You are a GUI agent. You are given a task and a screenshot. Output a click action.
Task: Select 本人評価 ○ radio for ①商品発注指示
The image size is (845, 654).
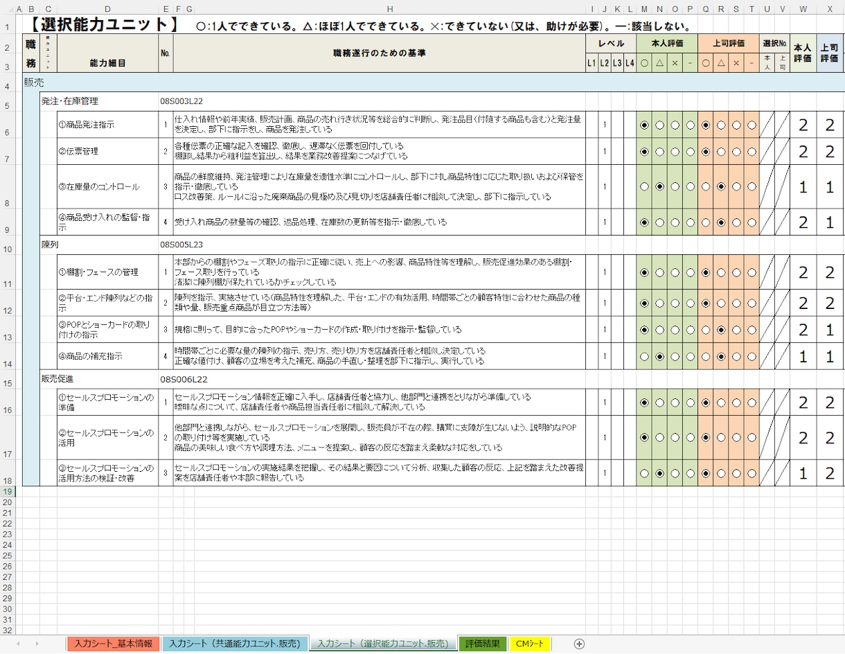(x=645, y=125)
